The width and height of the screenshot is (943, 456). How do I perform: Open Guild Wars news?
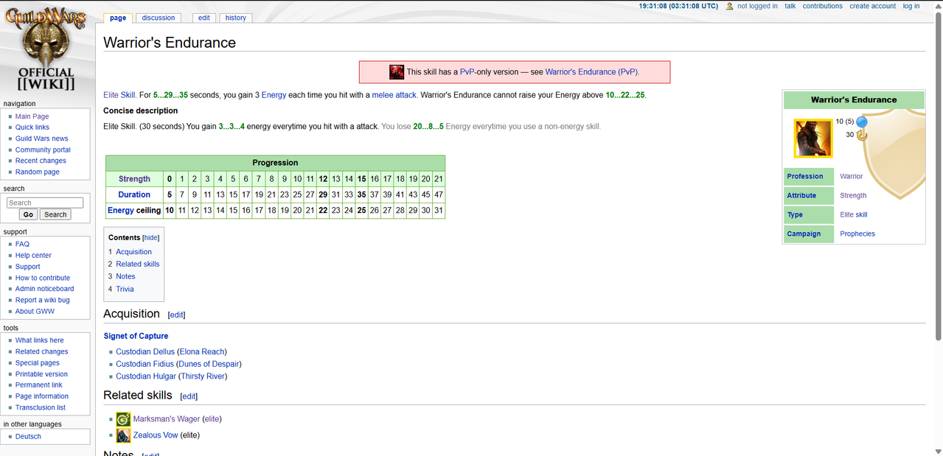coord(42,138)
